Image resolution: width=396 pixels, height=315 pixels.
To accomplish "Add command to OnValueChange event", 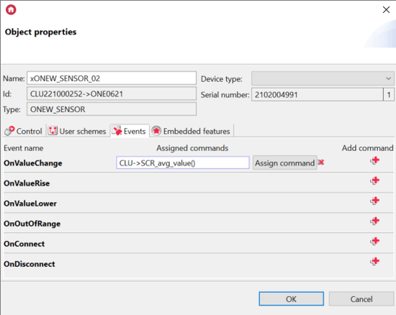I will (x=375, y=160).
